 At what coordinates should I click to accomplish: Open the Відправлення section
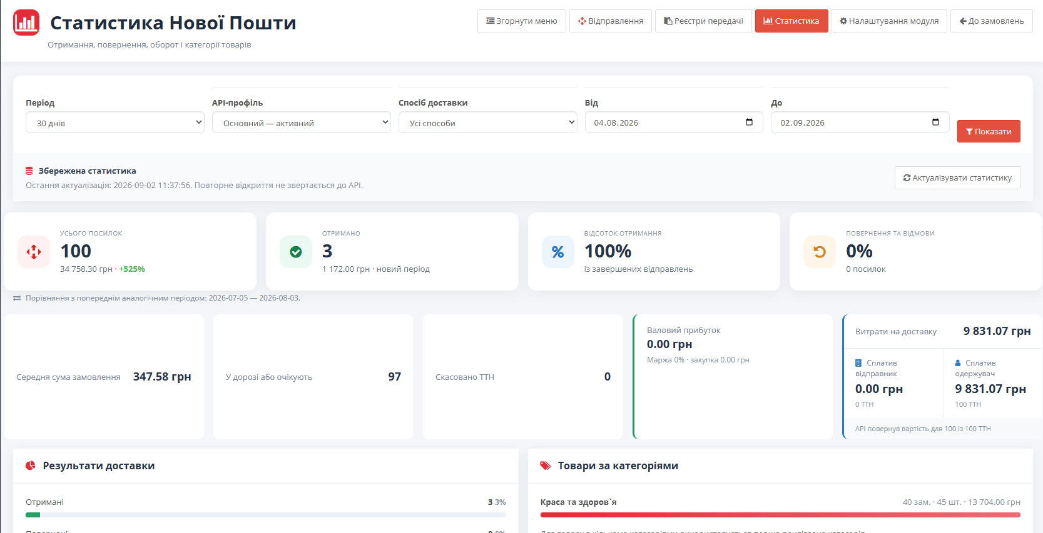(611, 21)
